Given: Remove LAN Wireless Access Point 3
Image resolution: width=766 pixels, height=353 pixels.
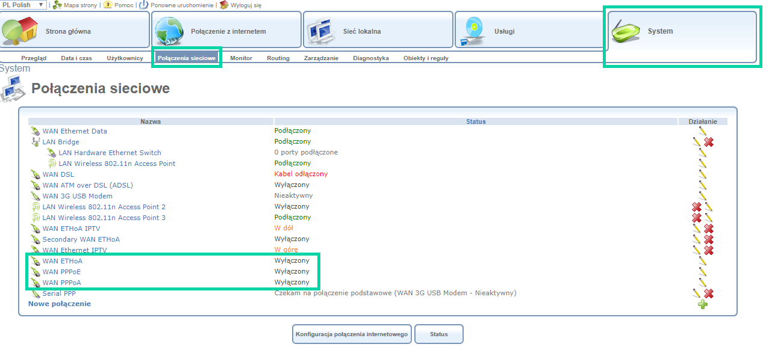Looking at the screenshot, I should coord(697,218).
